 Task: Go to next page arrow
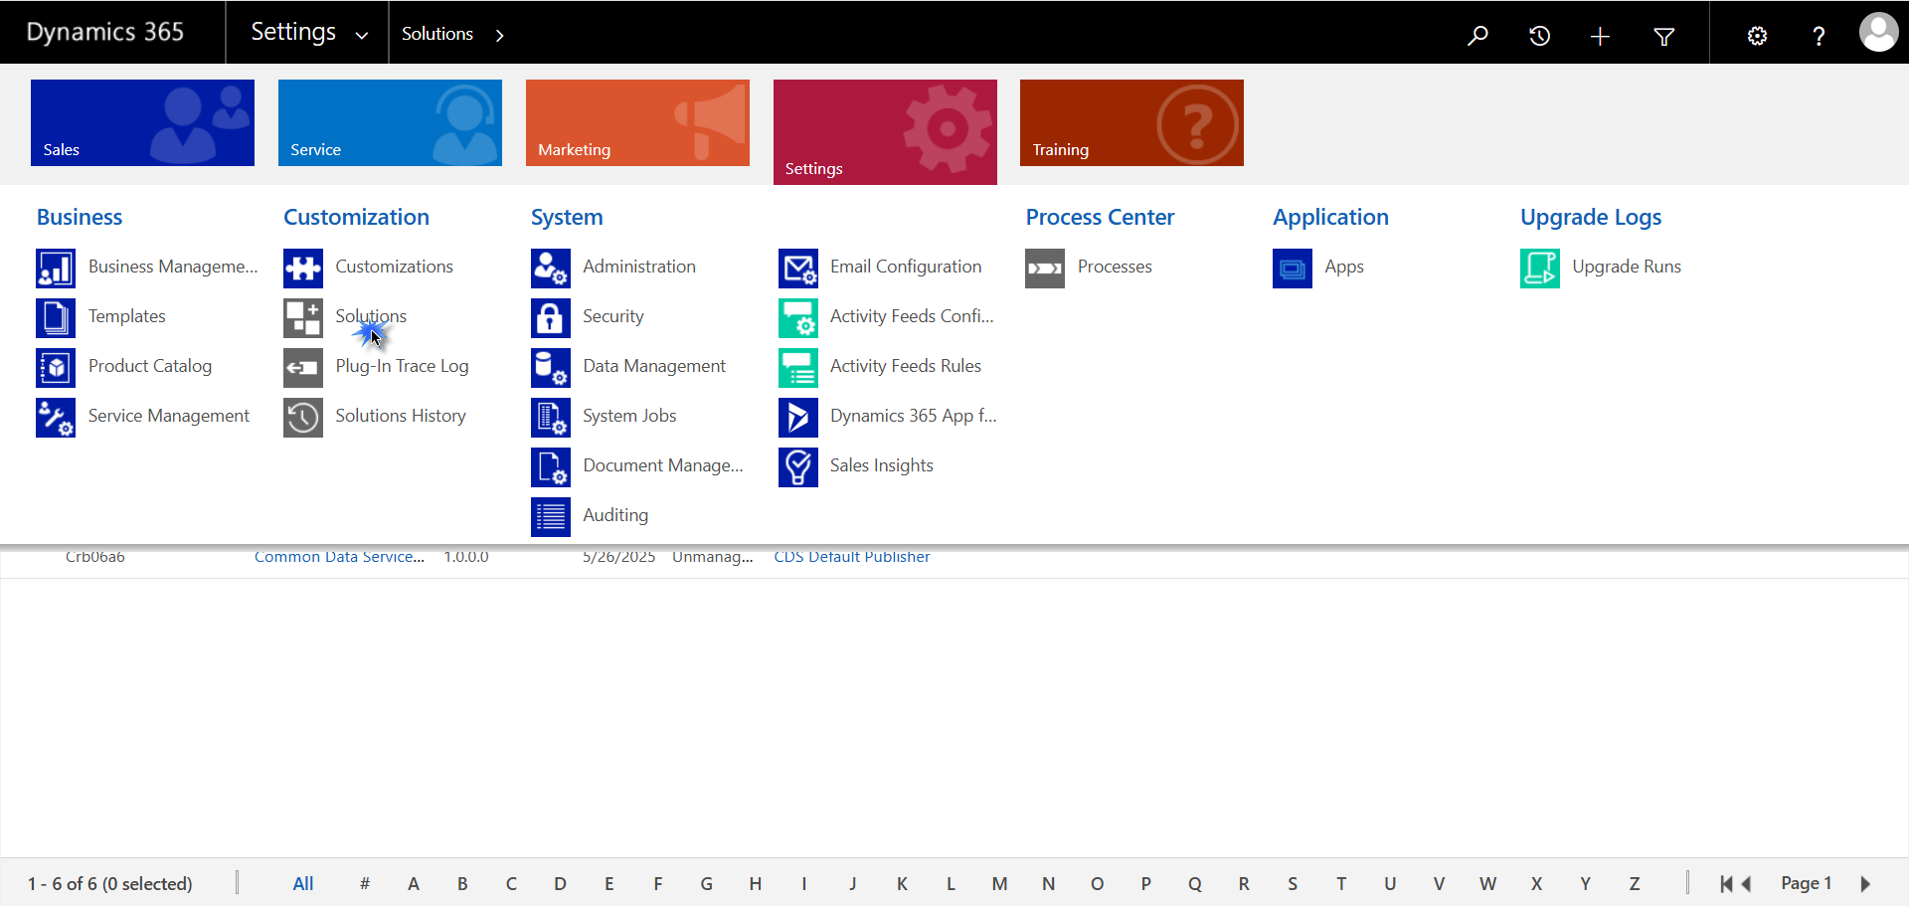(1865, 884)
